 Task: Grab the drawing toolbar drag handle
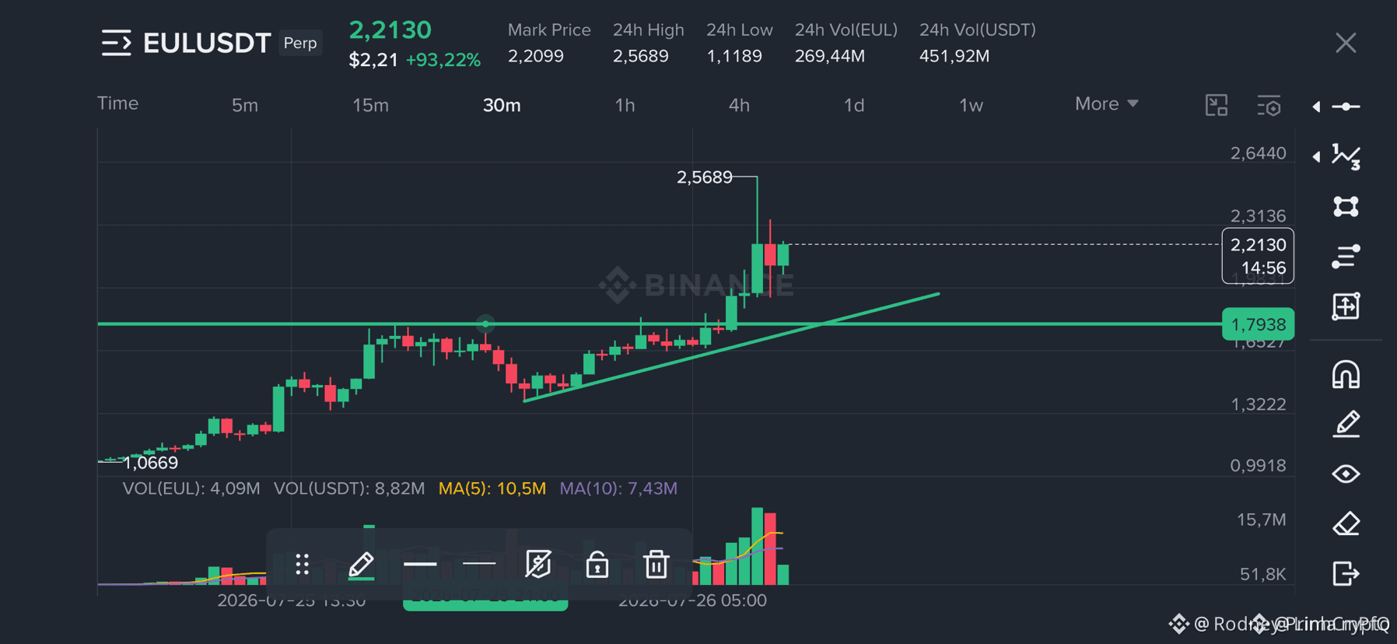click(303, 564)
